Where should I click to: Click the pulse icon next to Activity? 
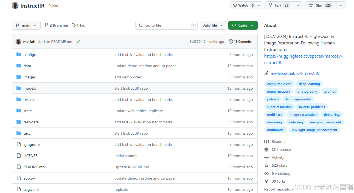(x=266, y=158)
